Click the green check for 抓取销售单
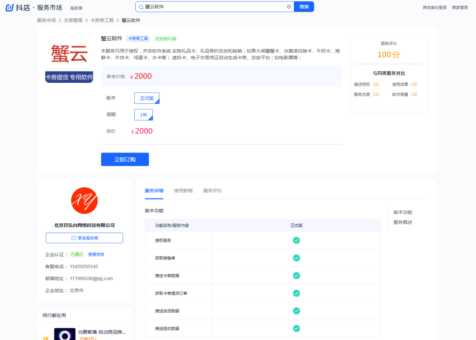Image resolution: width=476 pixels, height=340 pixels. click(296, 258)
